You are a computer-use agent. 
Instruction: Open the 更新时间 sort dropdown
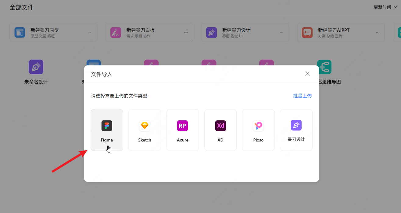(x=385, y=7)
